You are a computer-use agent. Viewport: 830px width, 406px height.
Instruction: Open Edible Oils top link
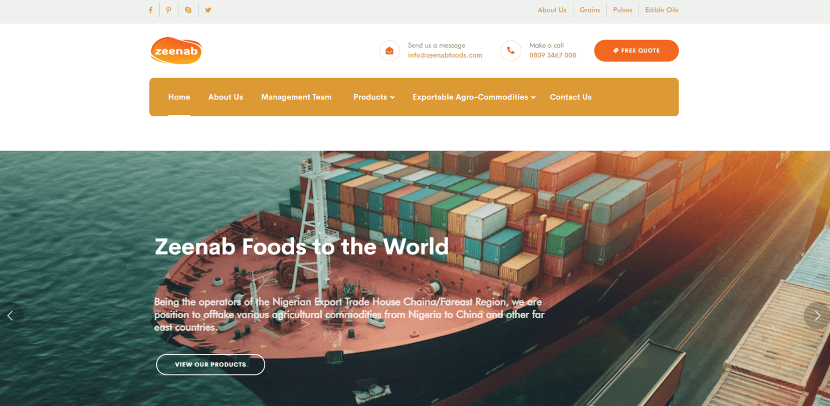pyautogui.click(x=662, y=10)
